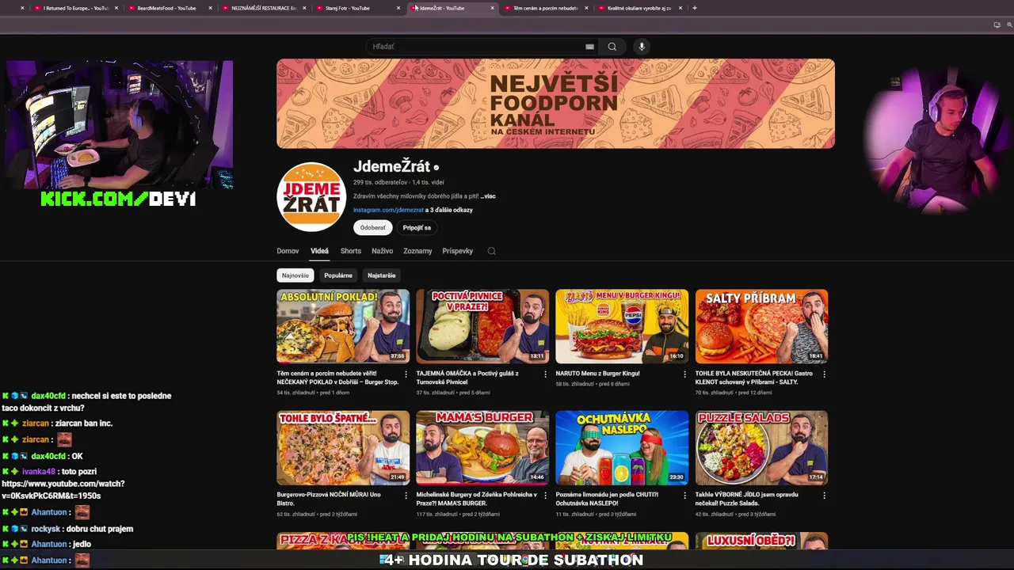The height and width of the screenshot is (570, 1014).
Task: Click the NEJVĚTŠÍ FOODPORN KANÁL channel banner
Action: pos(555,104)
